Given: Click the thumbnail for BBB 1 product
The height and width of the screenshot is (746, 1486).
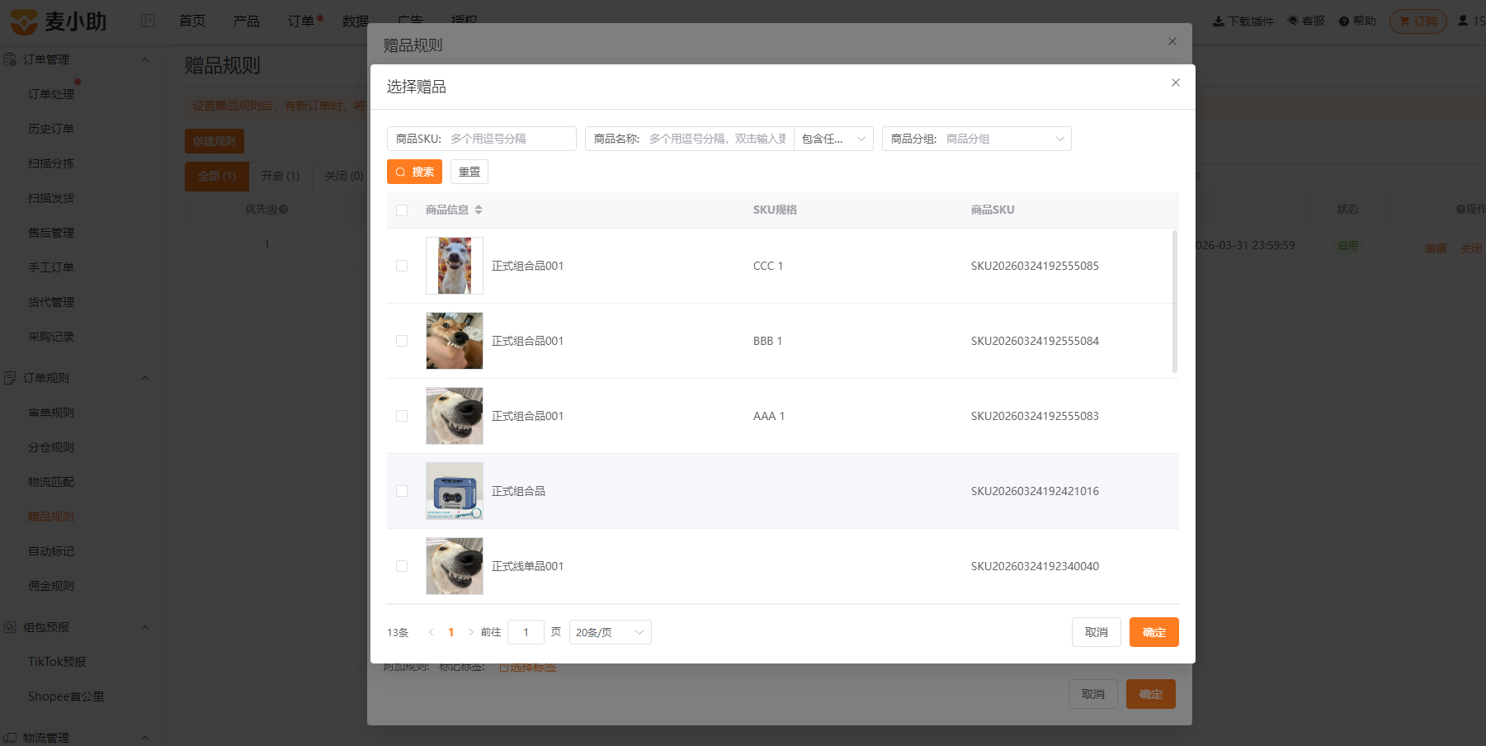Looking at the screenshot, I should [455, 341].
